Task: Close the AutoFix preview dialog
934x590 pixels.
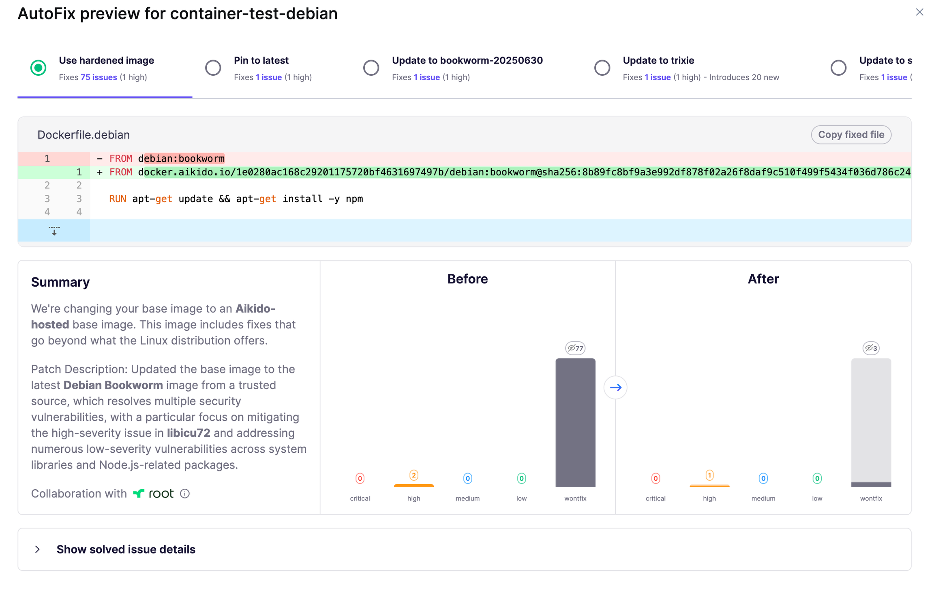Action: point(919,12)
